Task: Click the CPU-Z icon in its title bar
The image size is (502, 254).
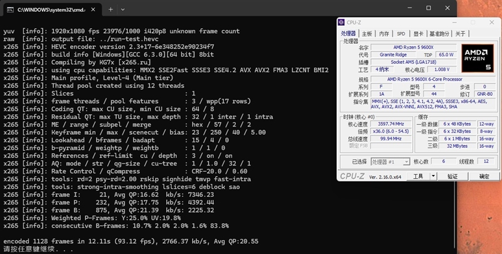Action: (x=341, y=23)
